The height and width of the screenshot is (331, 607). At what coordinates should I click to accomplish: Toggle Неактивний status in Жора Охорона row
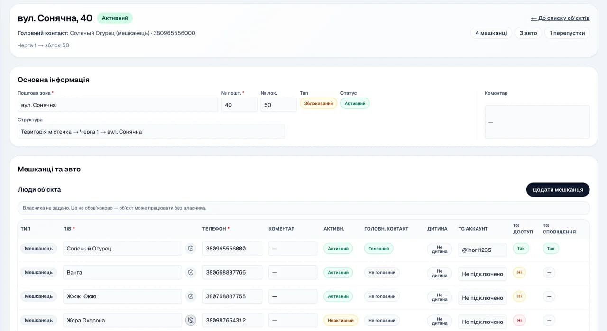click(x=340, y=321)
